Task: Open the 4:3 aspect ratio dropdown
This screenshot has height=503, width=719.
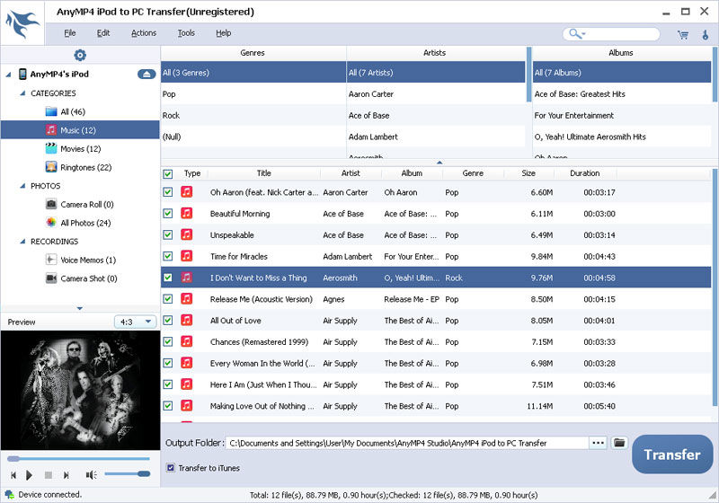Action: 136,322
